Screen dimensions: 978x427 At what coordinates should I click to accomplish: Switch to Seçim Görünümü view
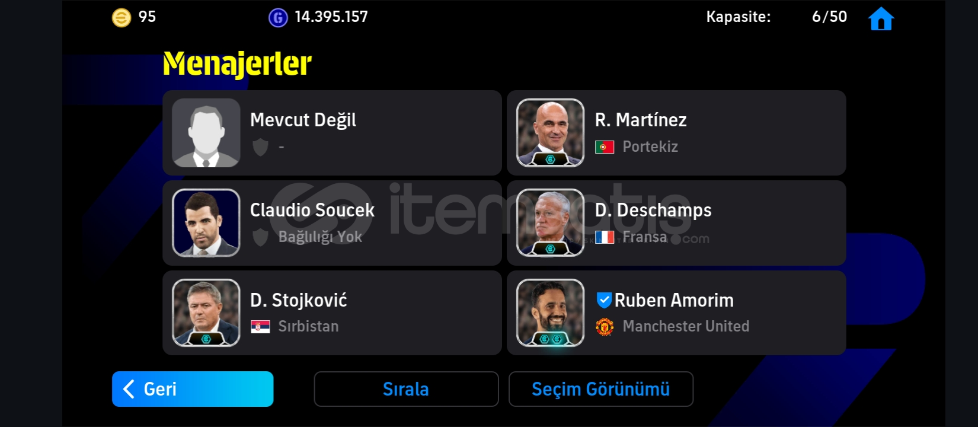pos(601,389)
